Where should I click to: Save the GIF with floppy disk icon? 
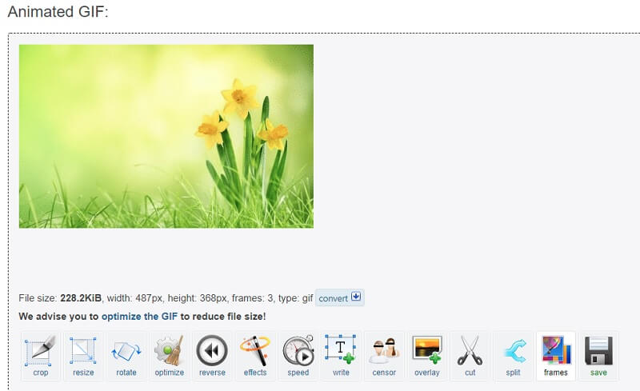click(598, 350)
